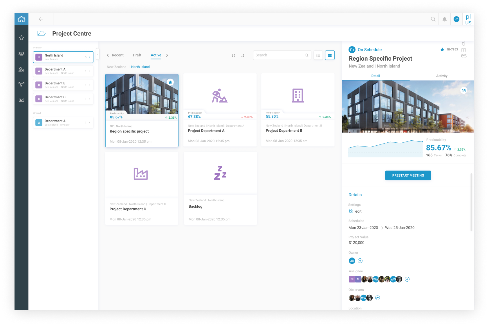Switch to grid view layout
This screenshot has width=489, height=326.
[x=330, y=55]
